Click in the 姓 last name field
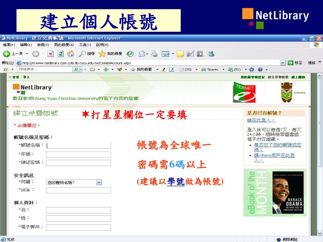 [79, 218]
